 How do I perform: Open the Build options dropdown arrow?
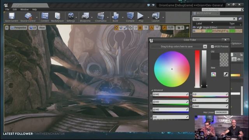click(x=123, y=17)
